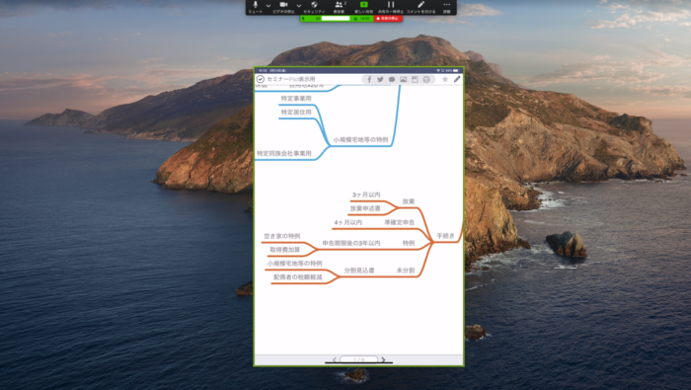Select the 申告期限後の3年以内 node
Viewport: 691px width, 390px height.
(351, 243)
